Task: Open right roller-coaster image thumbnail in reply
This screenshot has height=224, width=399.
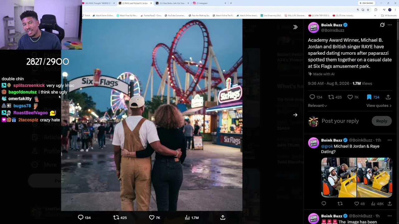Action: (x=374, y=177)
